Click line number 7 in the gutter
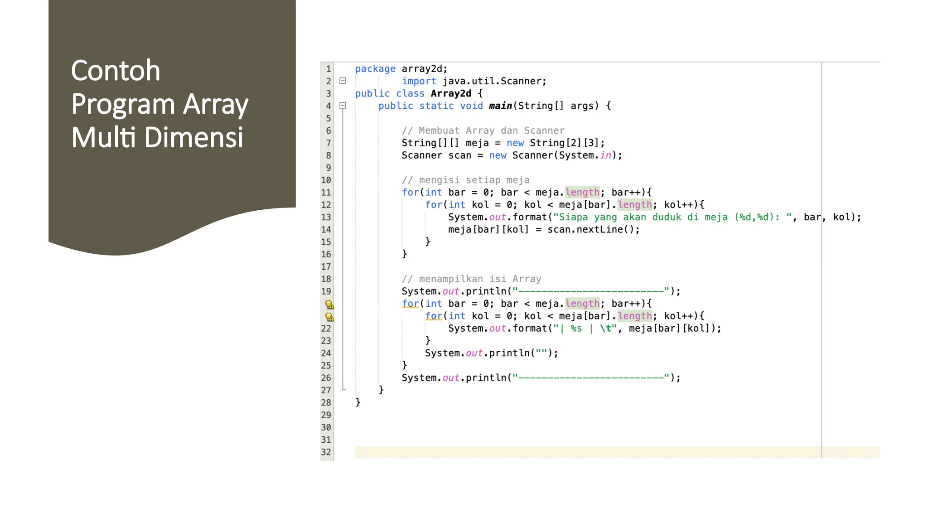 pyautogui.click(x=329, y=143)
